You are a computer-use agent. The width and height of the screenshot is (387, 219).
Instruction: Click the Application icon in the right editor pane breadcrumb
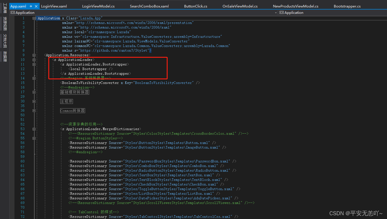click(282, 12)
